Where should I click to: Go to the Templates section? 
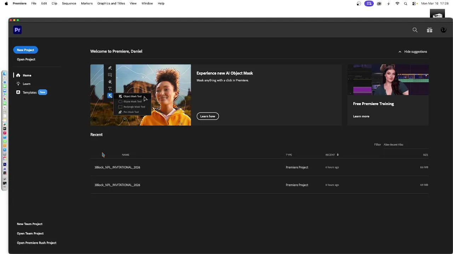(30, 92)
